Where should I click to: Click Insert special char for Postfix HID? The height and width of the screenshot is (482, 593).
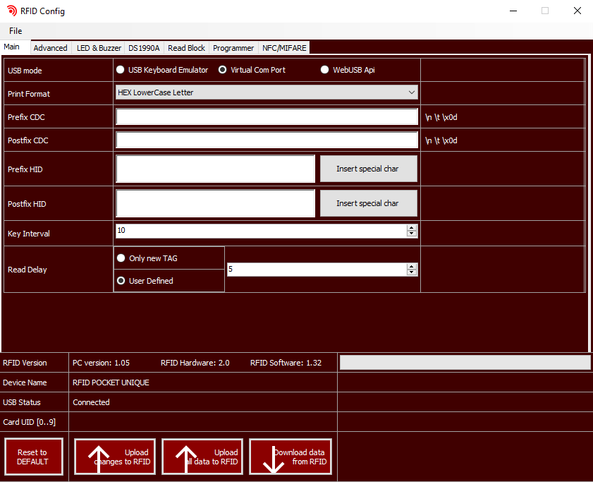click(x=368, y=203)
